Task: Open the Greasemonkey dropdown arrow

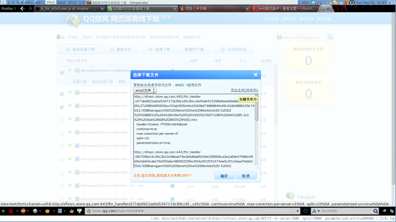Action: pyautogui.click(x=53, y=211)
